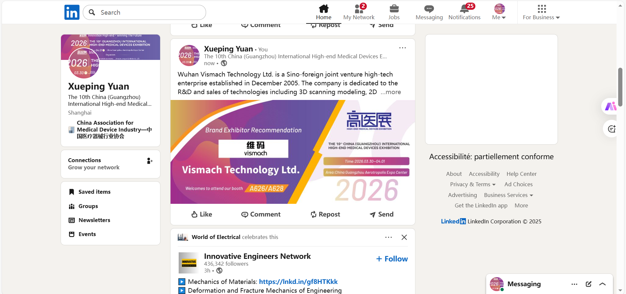Expand Privacy & Terms dropdown

(473, 184)
